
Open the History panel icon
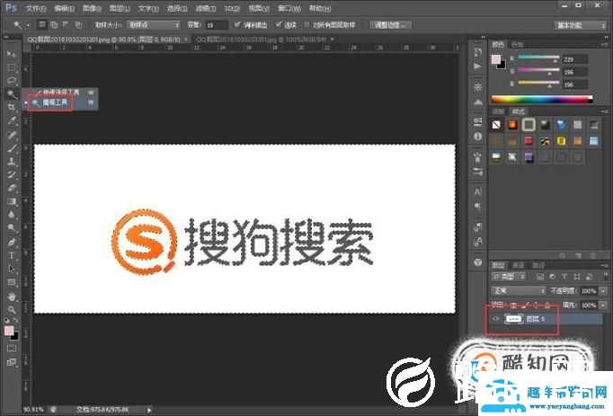point(478,52)
